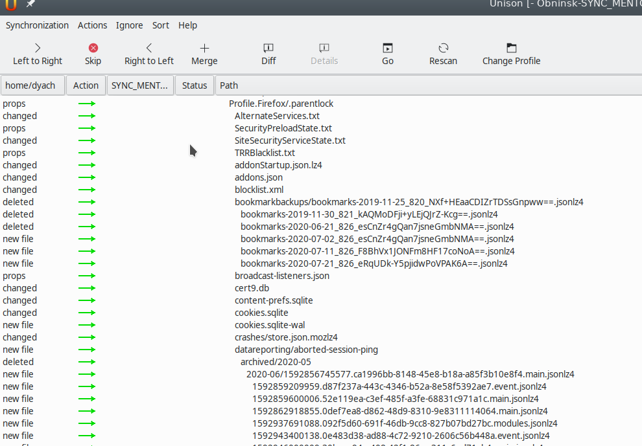The height and width of the screenshot is (446, 642).
Task: Click the Path column header
Action: [428, 85]
